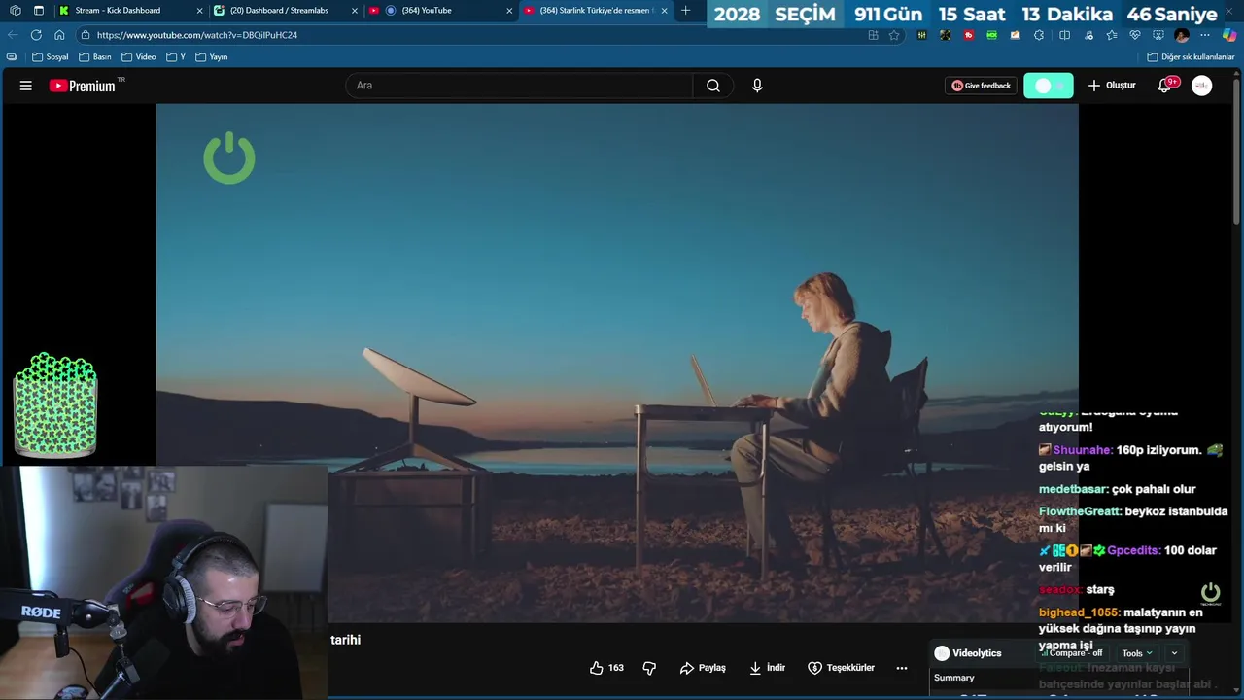Open the Video bookmarks folder
This screenshot has width=1244, height=700.
138,57
